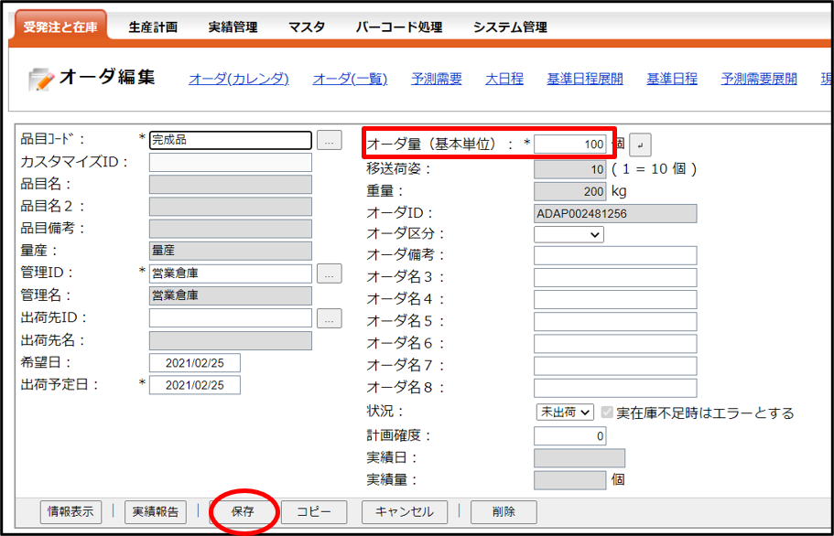Go to the 予測需要 link
Screen dimensions: 834x536
[x=437, y=79]
